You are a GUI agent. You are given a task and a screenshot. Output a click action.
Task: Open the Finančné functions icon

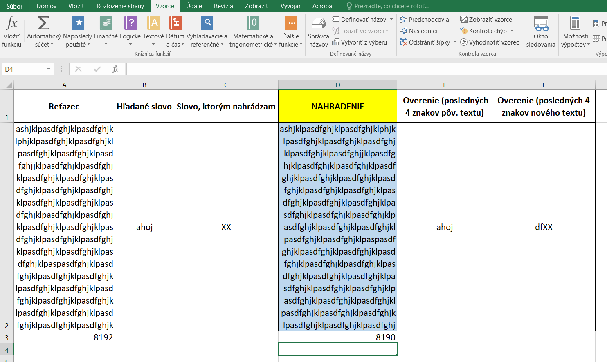pos(106,24)
